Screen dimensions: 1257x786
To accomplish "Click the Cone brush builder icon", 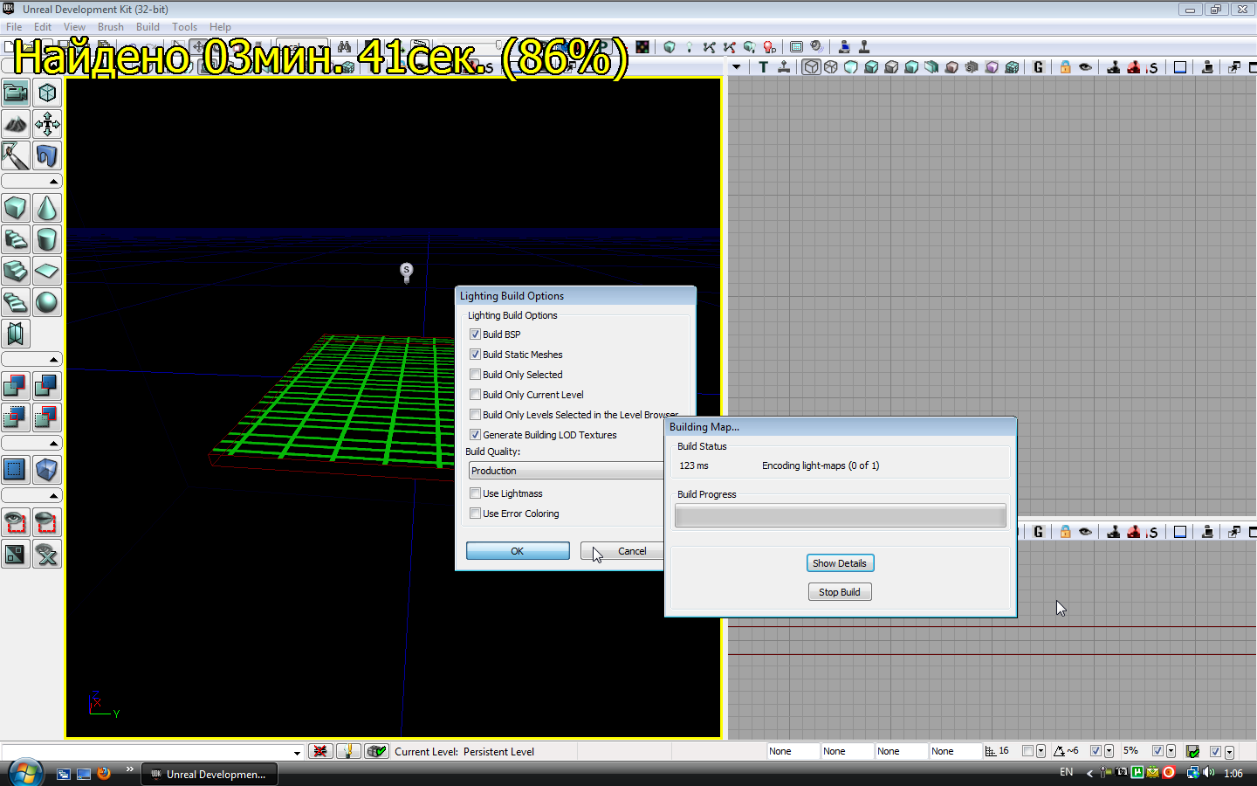I will tap(47, 208).
